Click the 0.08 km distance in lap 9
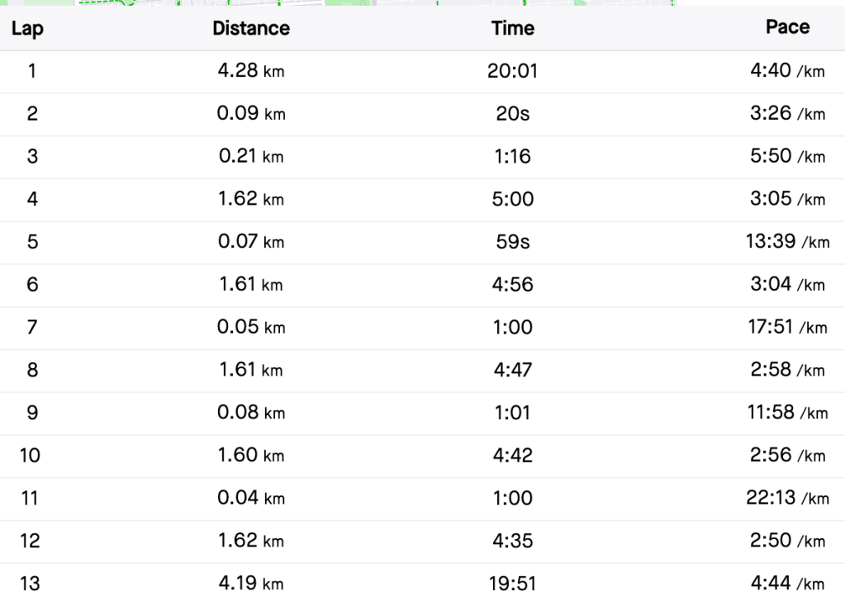This screenshot has height=601, width=845. (x=251, y=413)
